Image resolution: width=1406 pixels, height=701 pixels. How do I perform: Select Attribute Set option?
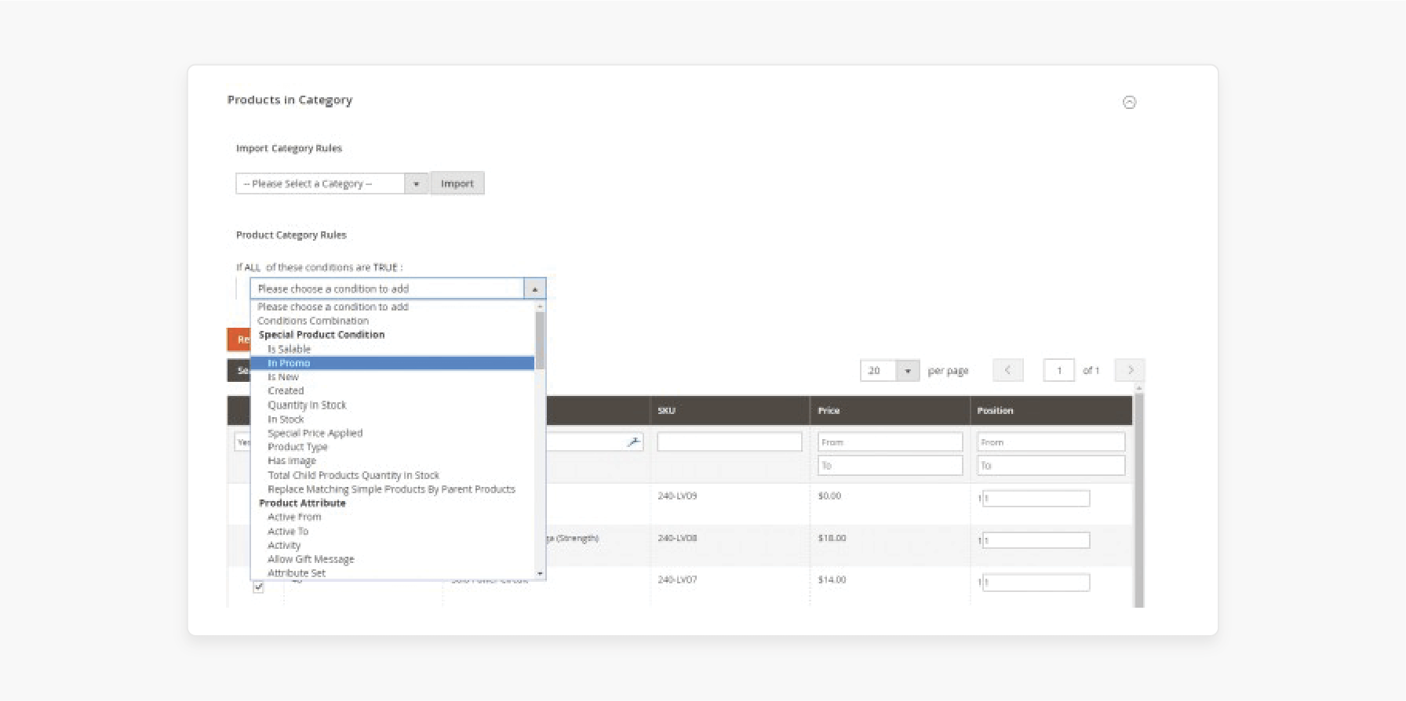click(297, 573)
